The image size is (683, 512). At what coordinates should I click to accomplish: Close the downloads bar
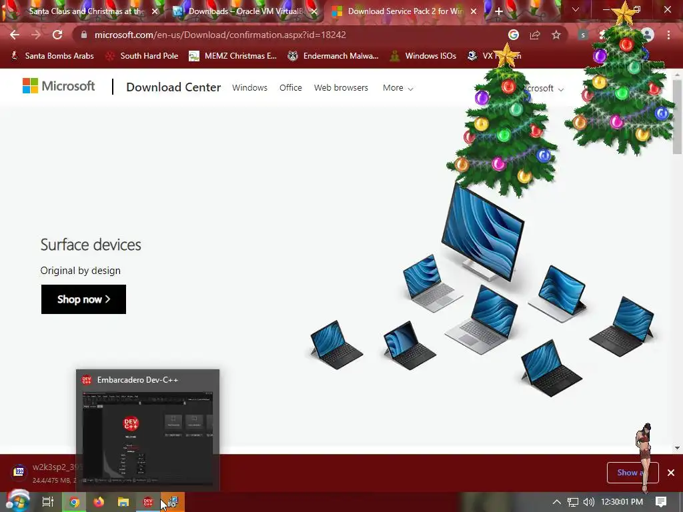coord(671,473)
